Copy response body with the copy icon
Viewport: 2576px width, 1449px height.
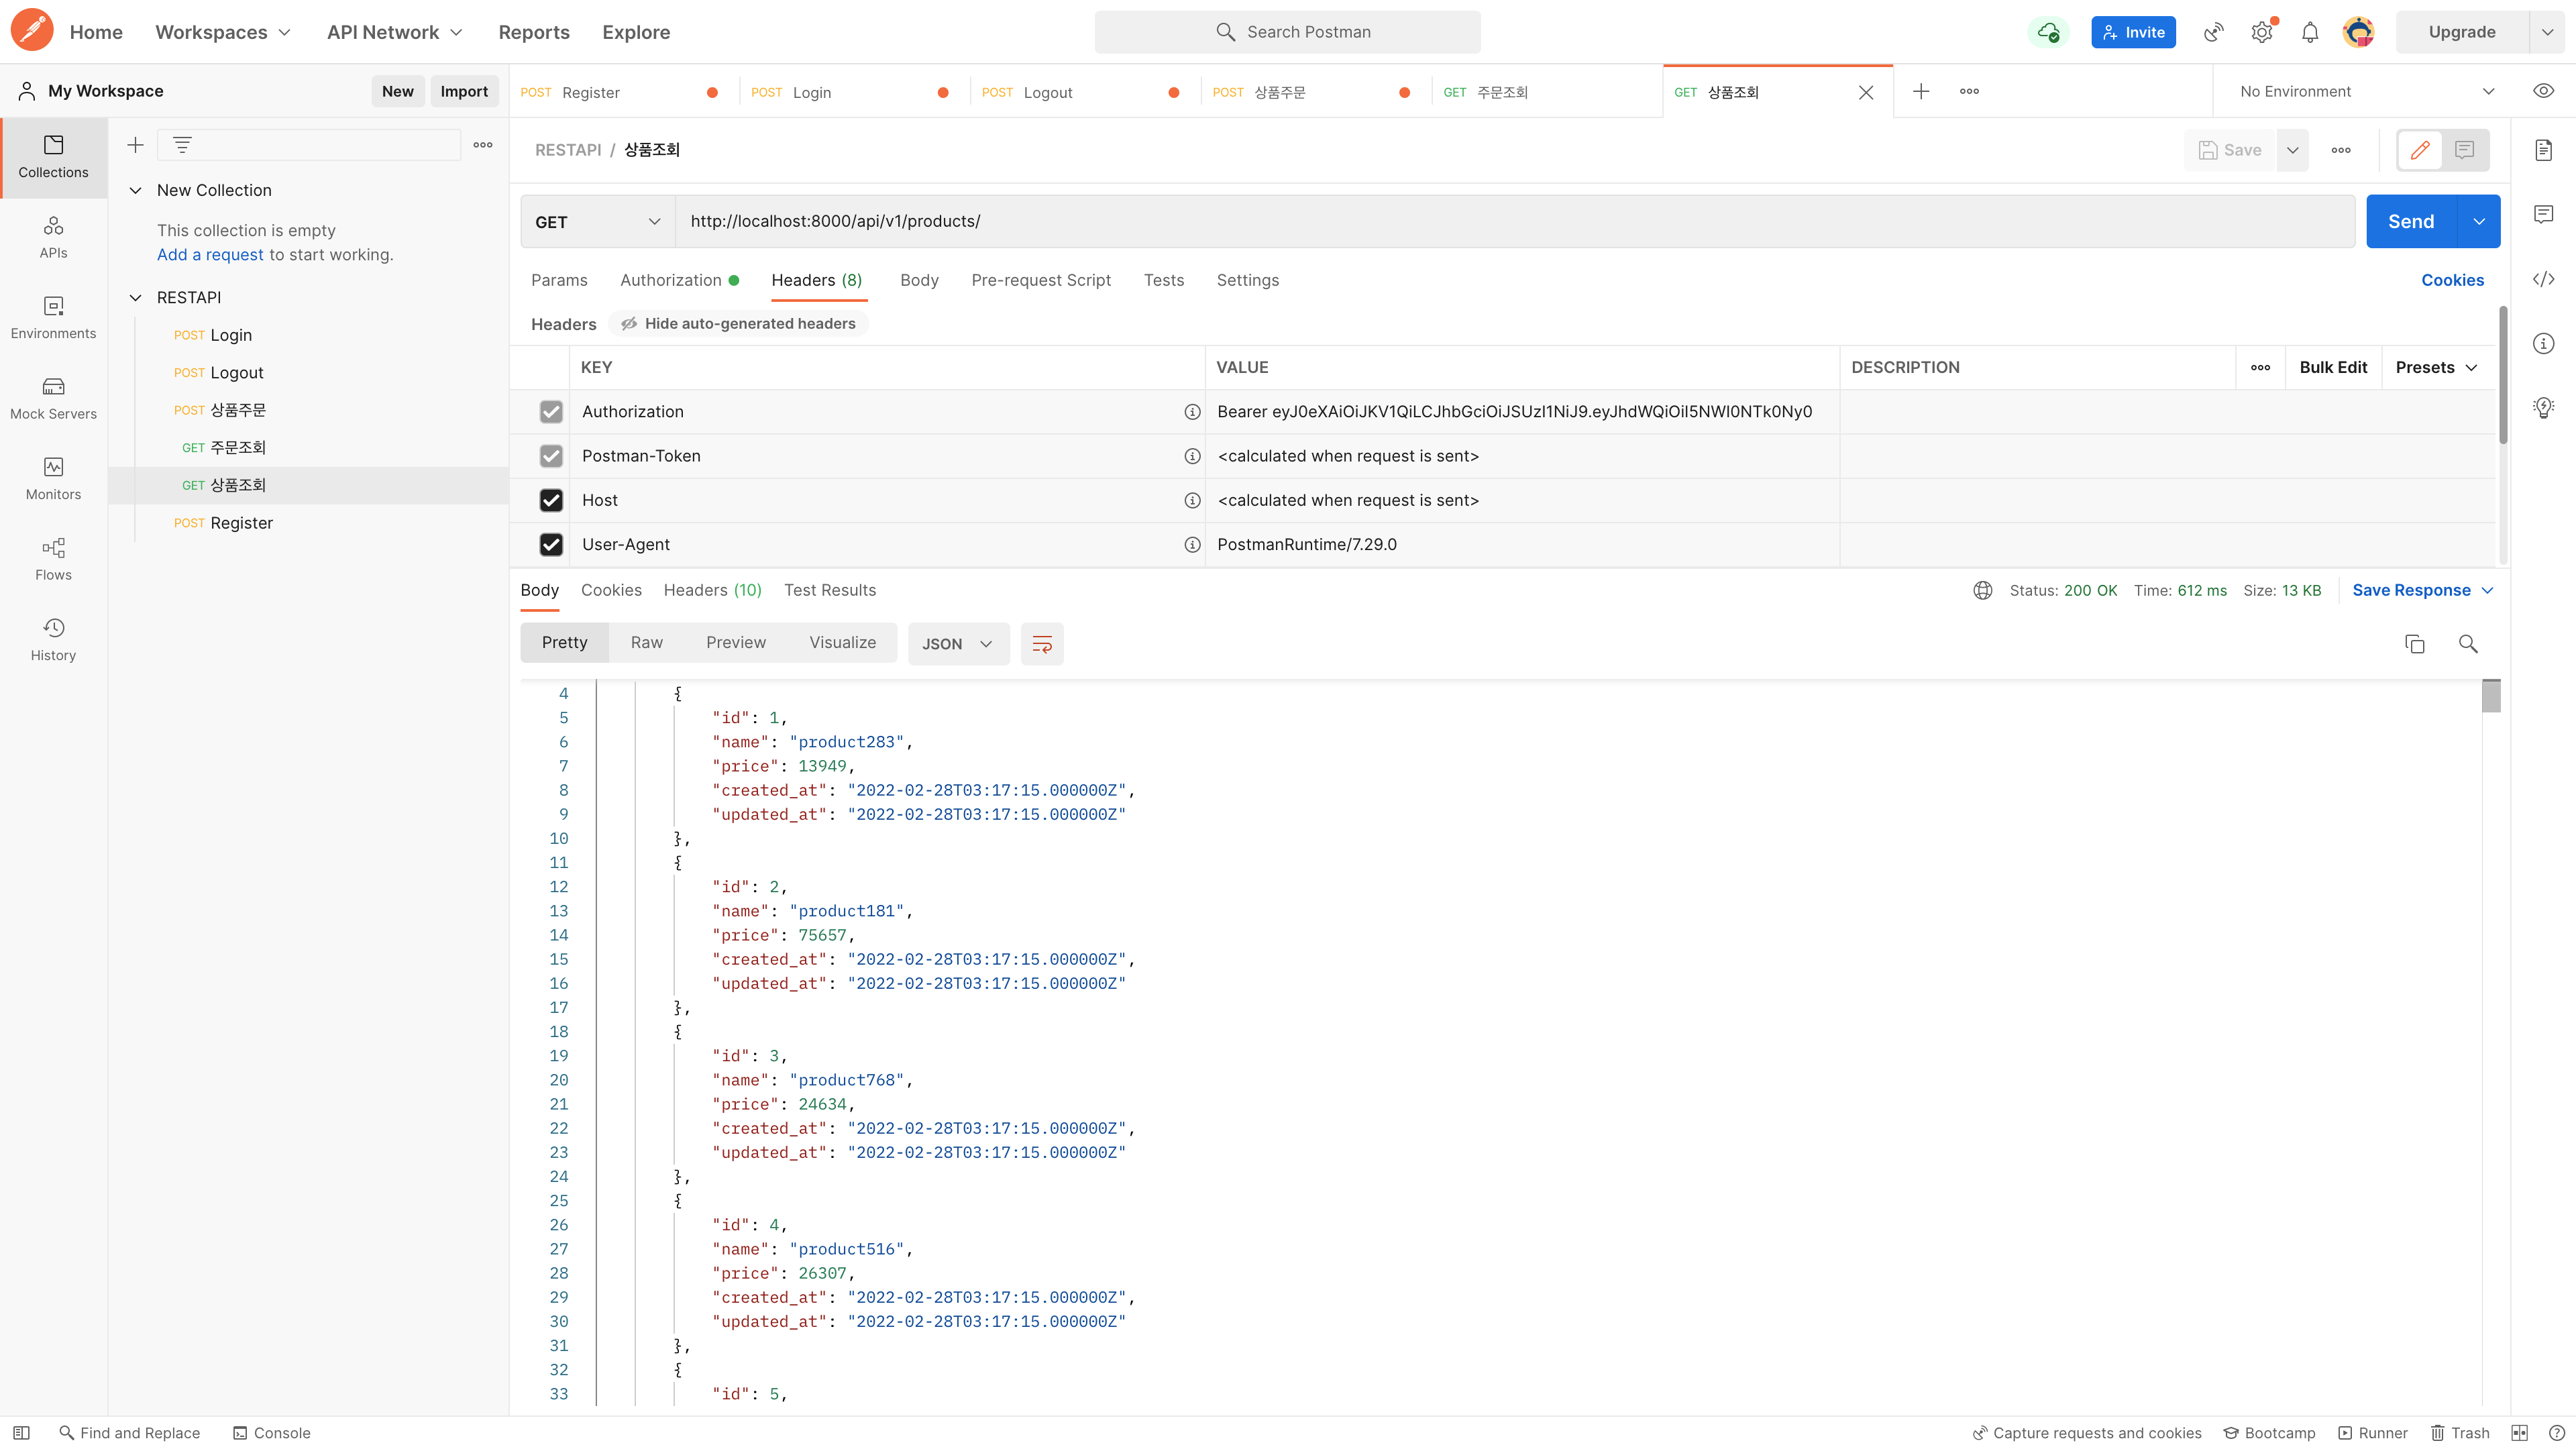tap(2414, 643)
